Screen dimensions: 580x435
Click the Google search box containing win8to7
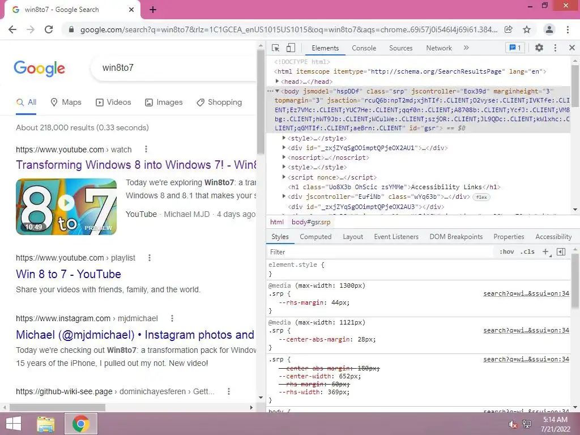coord(174,68)
